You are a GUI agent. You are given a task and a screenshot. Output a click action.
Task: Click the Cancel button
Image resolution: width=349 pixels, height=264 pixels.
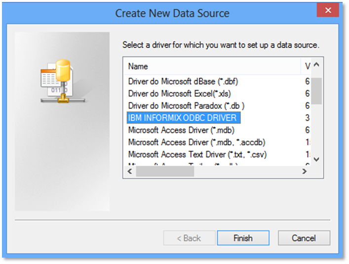(x=304, y=238)
